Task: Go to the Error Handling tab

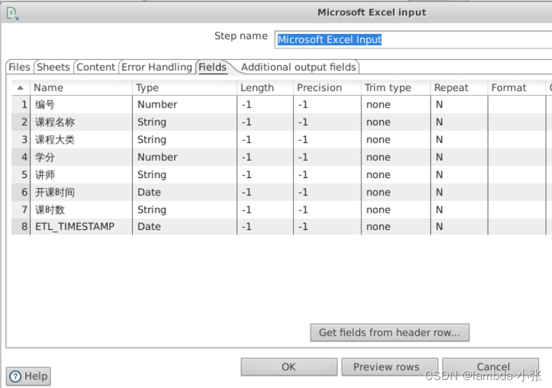Action: [x=157, y=67]
